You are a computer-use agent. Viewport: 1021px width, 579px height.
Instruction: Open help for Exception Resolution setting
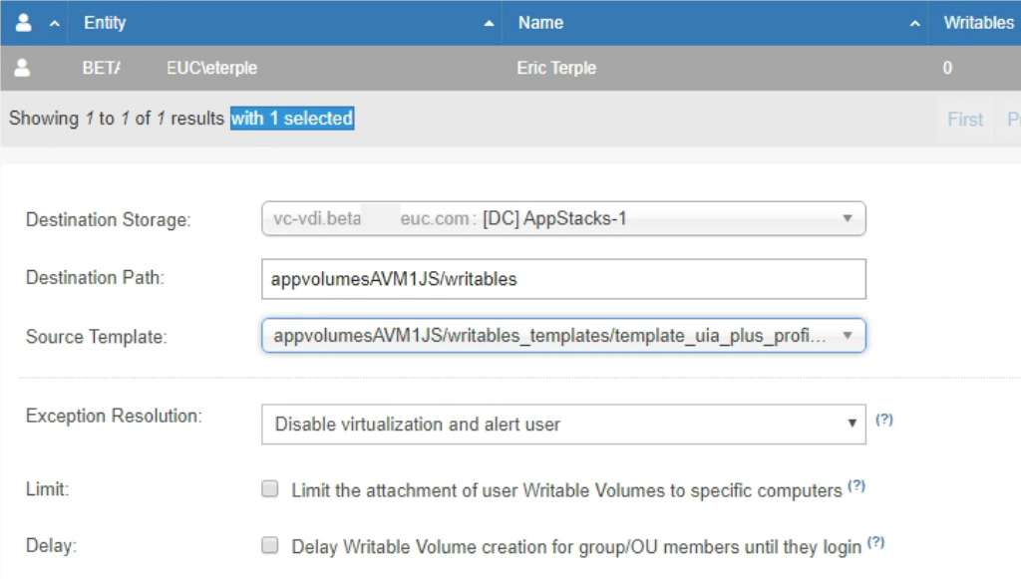886,421
